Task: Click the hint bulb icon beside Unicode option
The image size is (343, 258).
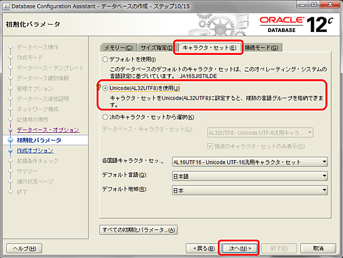Action: (99, 87)
